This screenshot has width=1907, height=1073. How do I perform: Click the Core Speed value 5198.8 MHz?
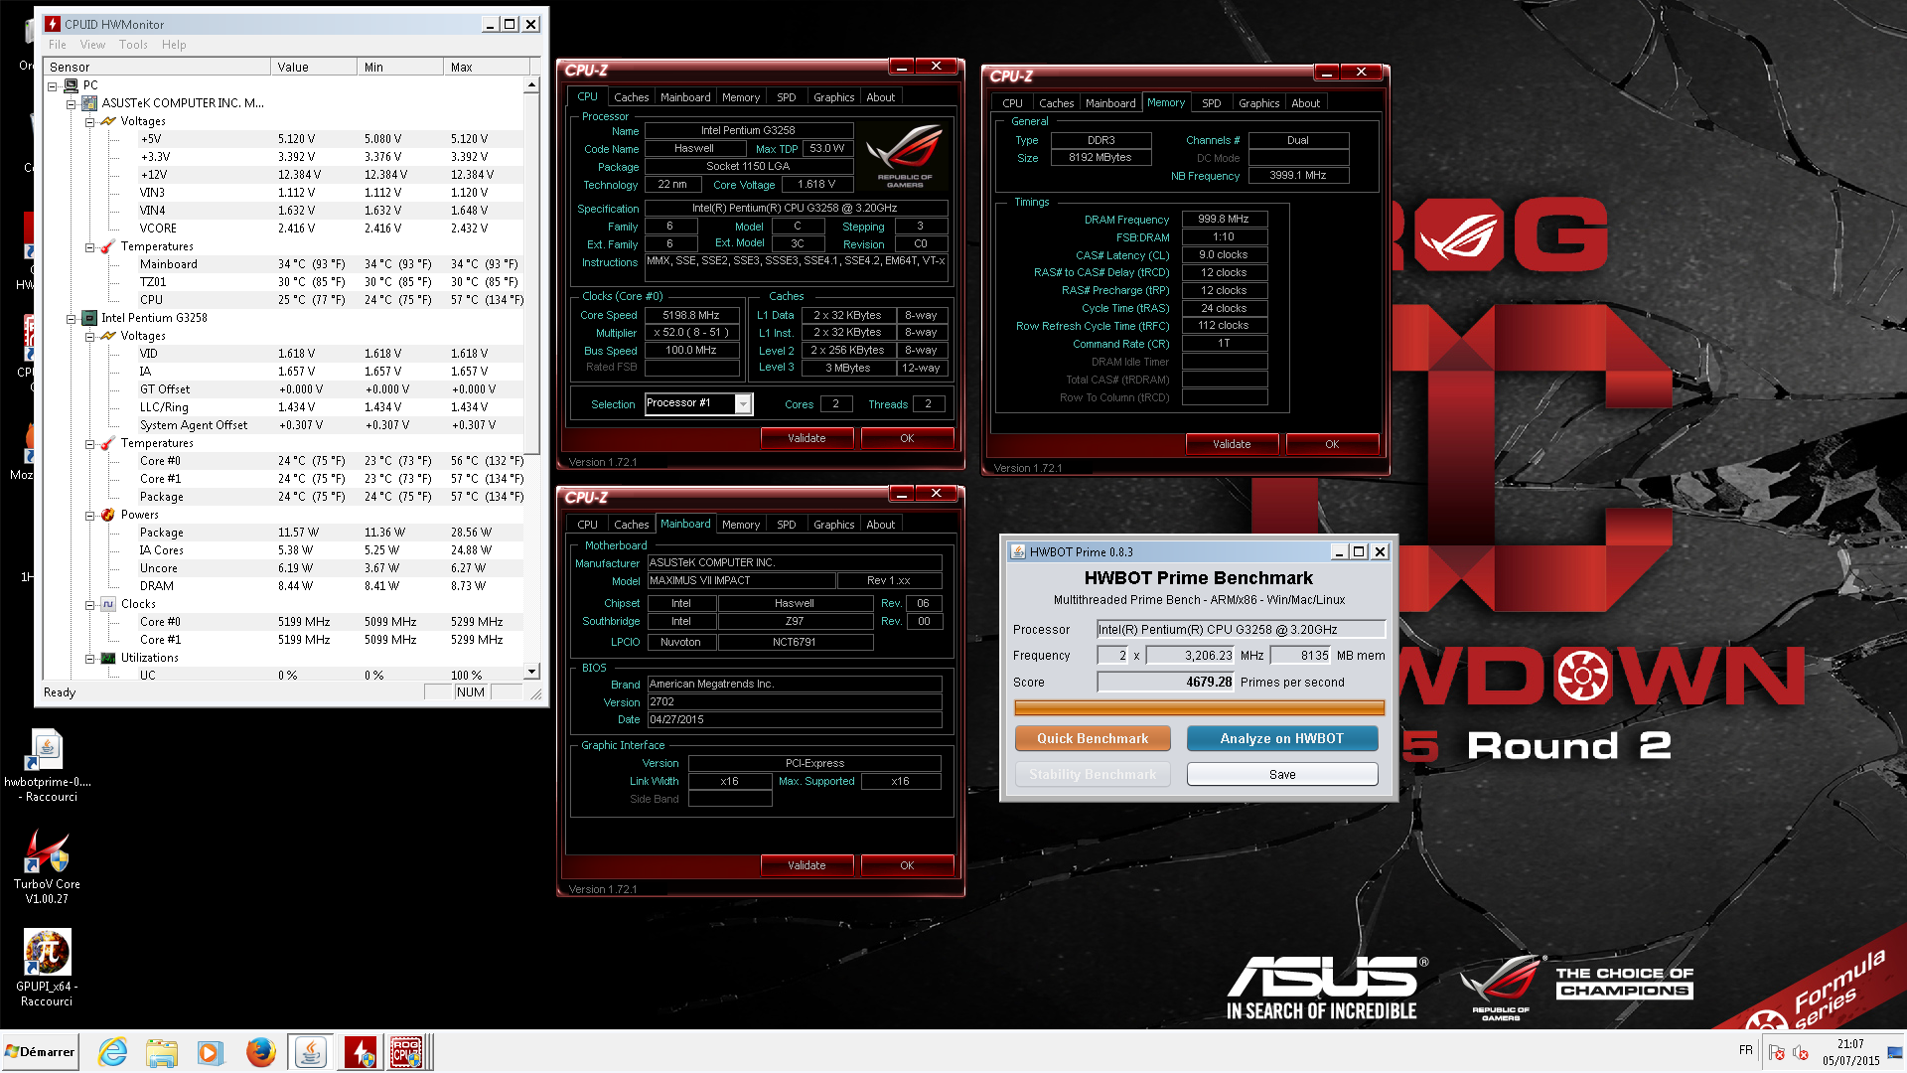point(691,315)
